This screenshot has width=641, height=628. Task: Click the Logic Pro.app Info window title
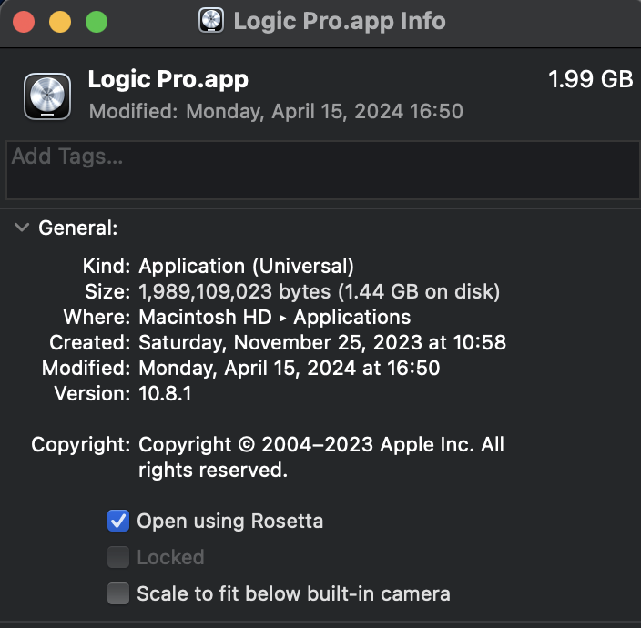340,21
